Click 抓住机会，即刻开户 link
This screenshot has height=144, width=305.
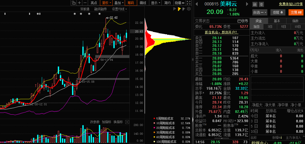(222, 32)
